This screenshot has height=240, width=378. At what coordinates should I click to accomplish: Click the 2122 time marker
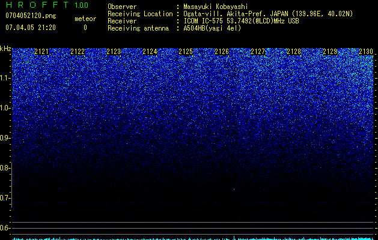(78, 52)
